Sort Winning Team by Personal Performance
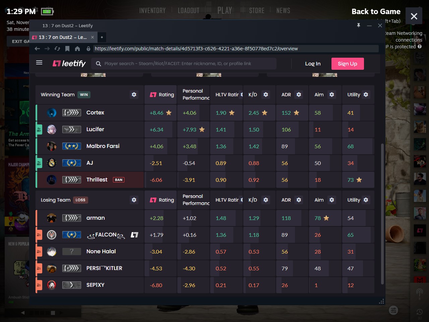The image size is (429, 322). pos(196,95)
